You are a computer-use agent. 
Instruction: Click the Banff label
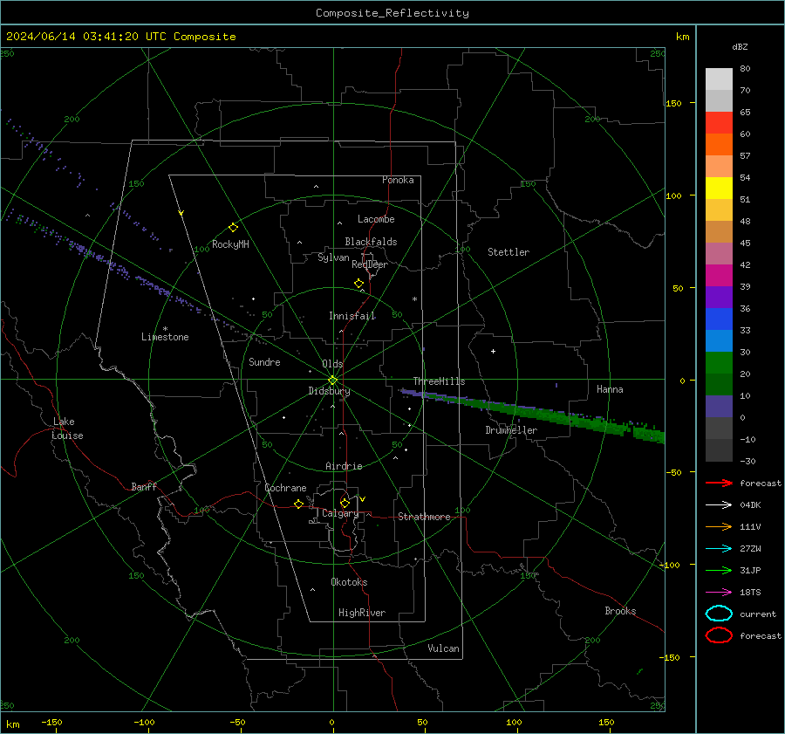[144, 487]
